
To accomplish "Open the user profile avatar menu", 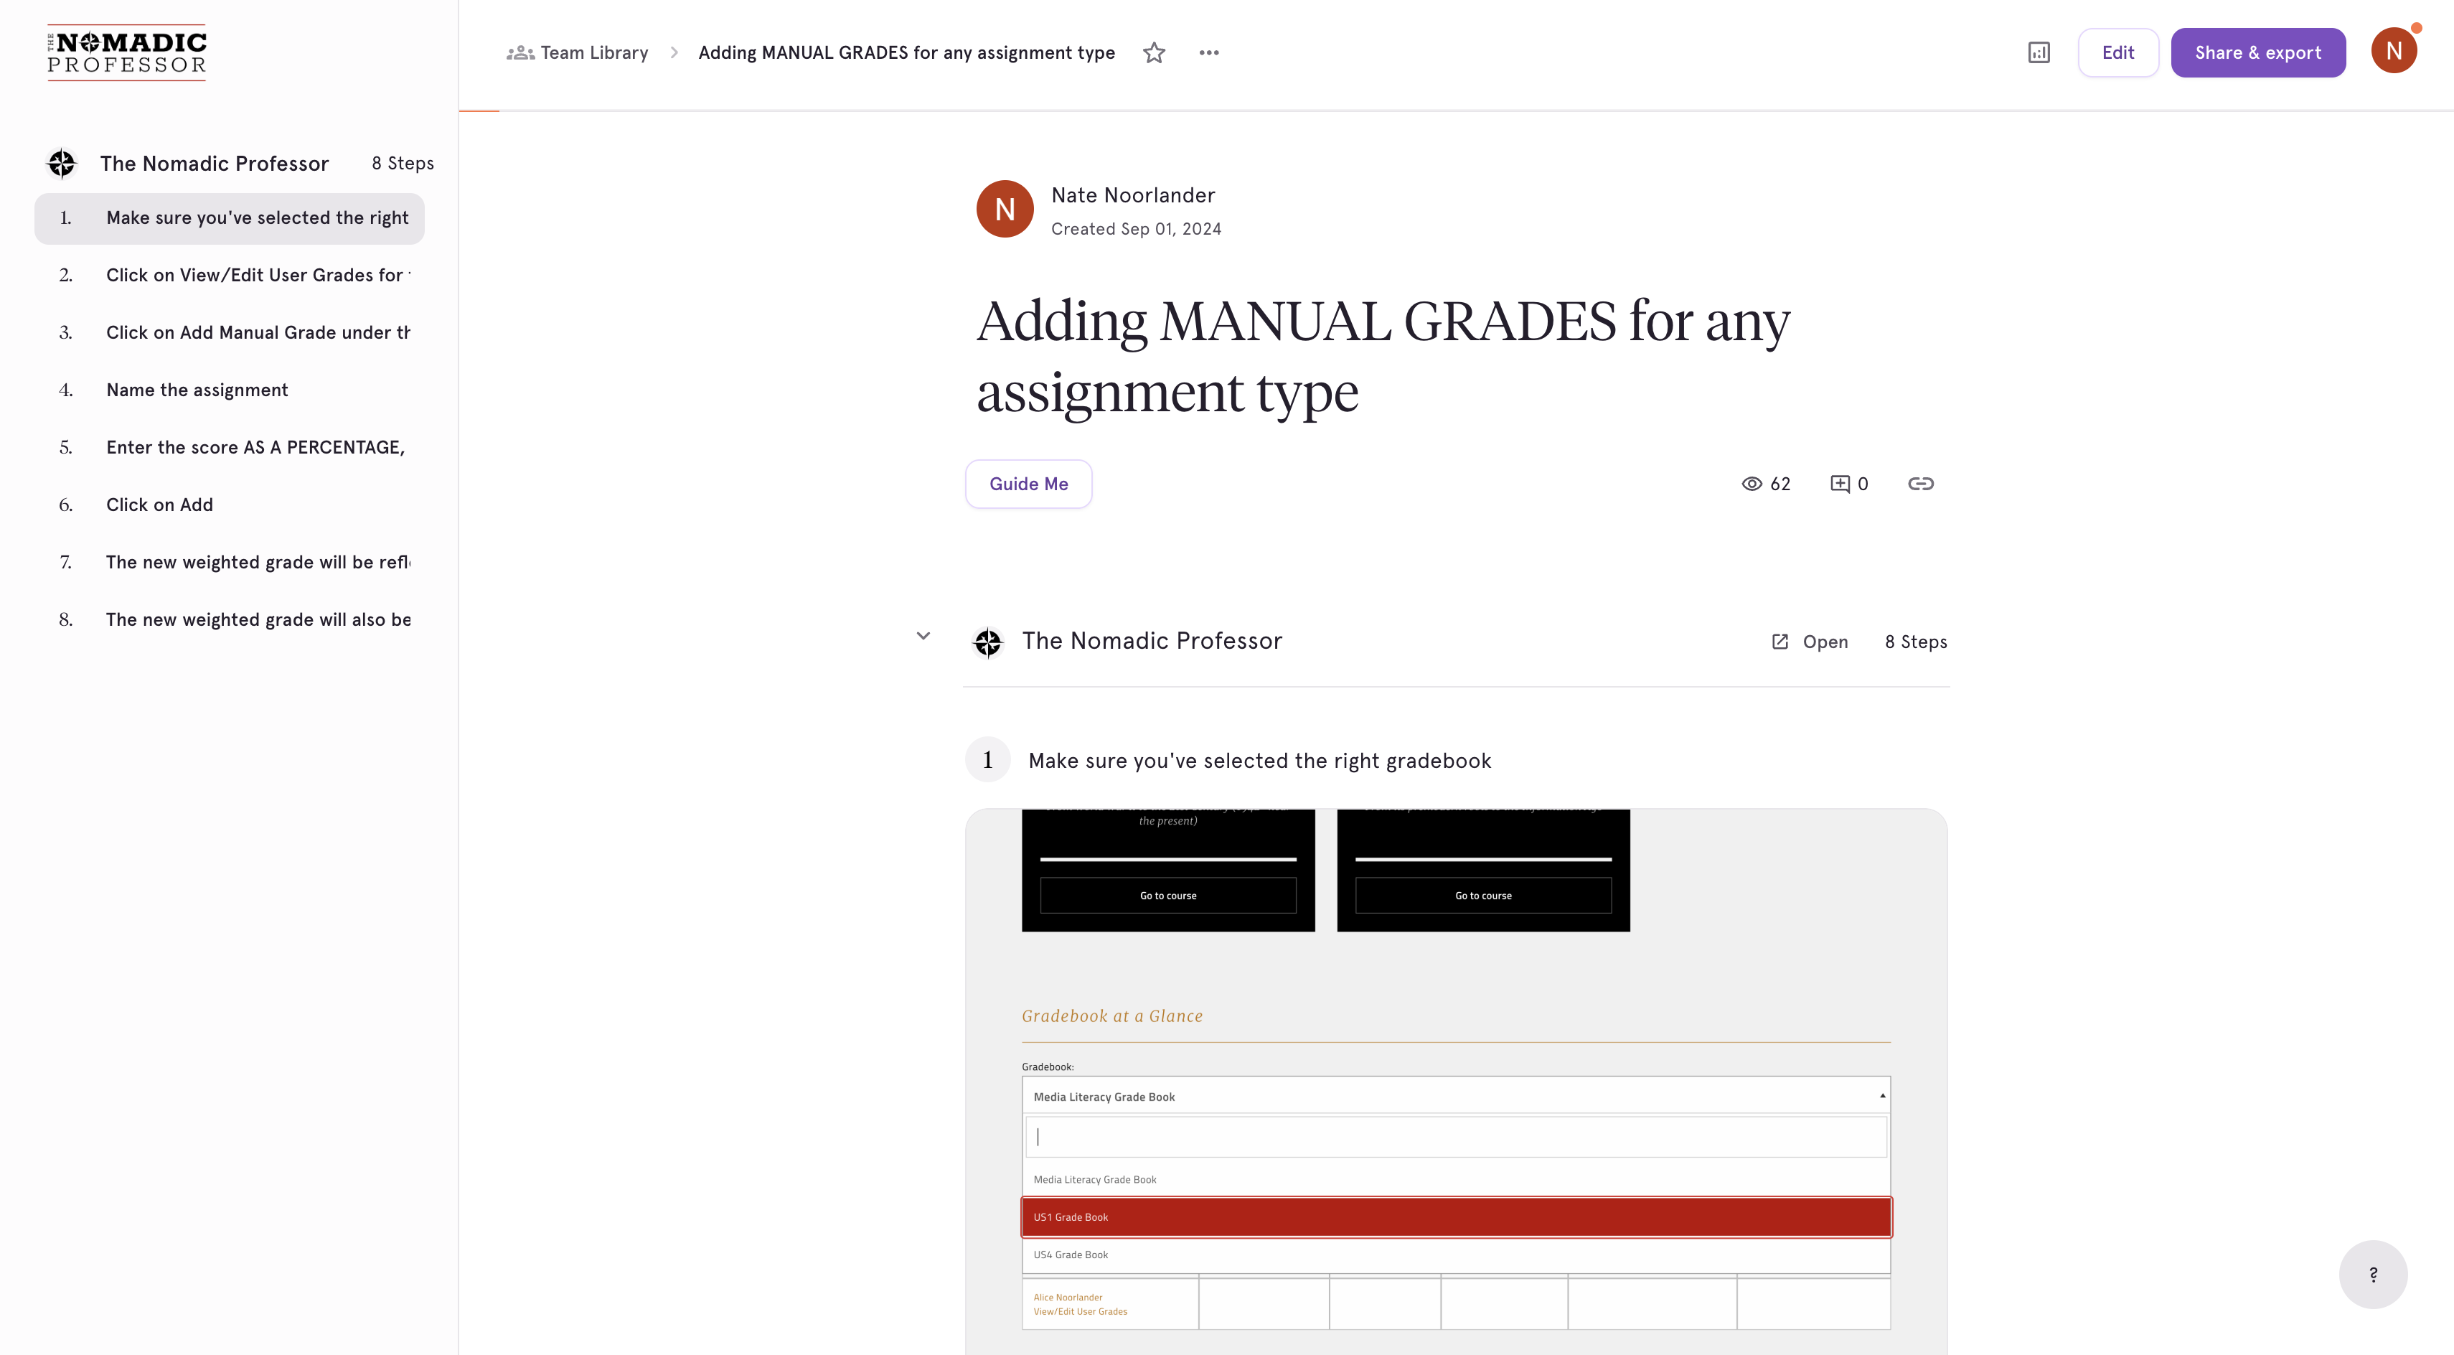I will (2394, 52).
